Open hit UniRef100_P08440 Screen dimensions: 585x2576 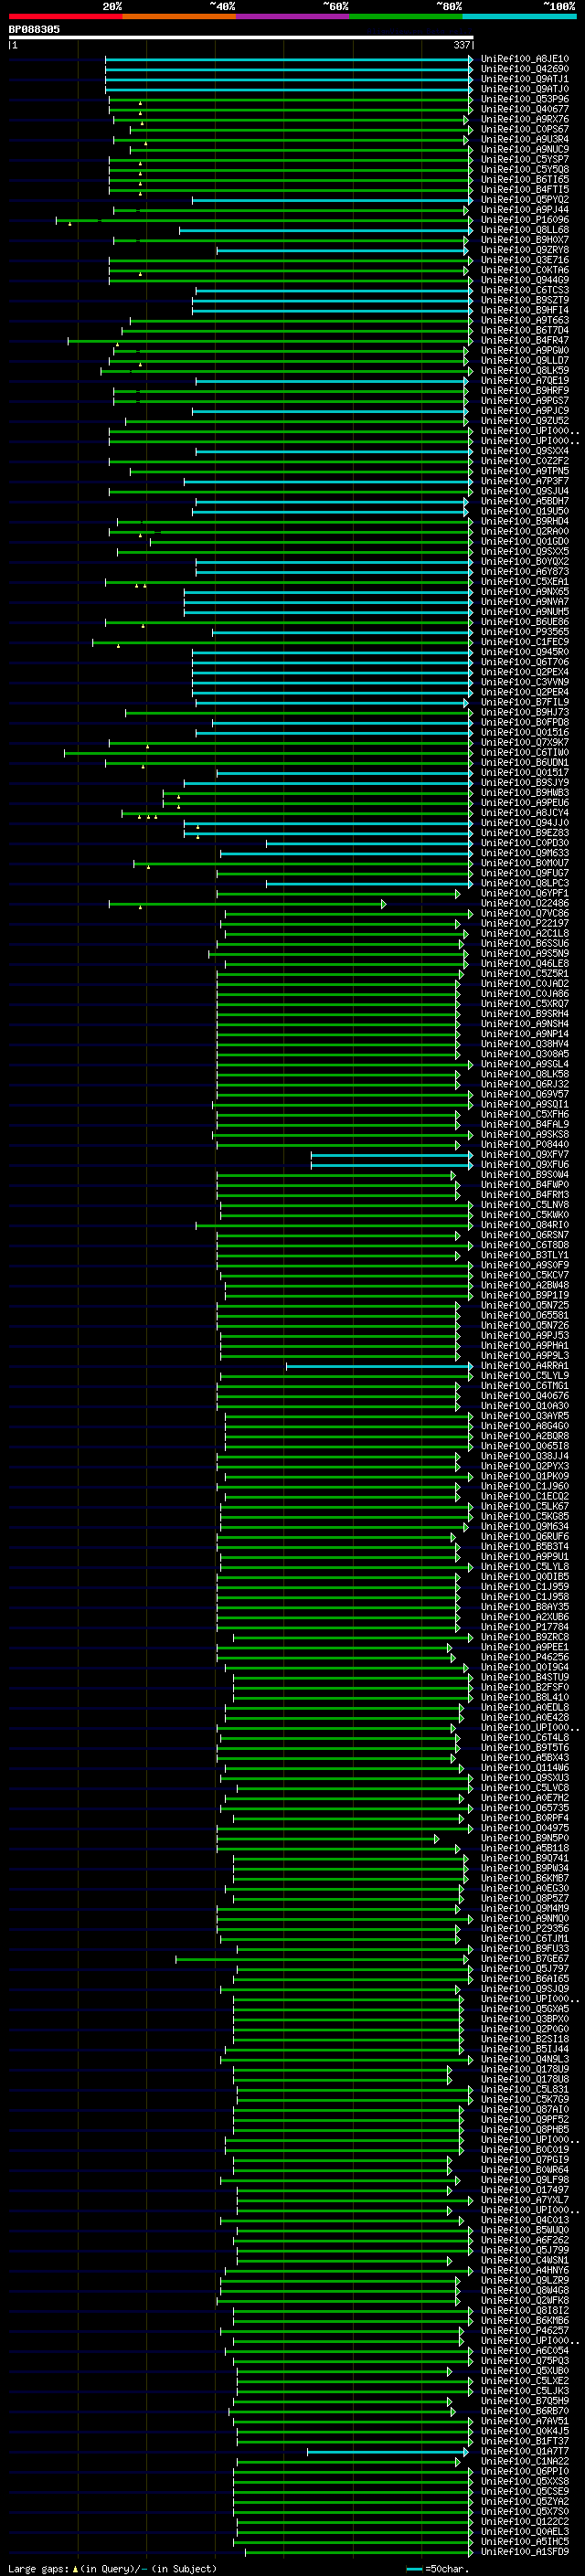pyautogui.click(x=525, y=1144)
